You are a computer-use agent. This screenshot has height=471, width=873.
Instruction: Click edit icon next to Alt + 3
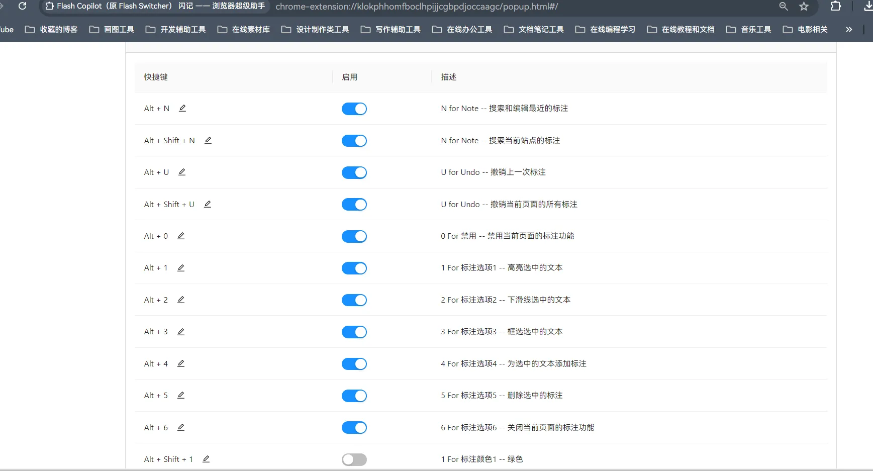(x=181, y=332)
